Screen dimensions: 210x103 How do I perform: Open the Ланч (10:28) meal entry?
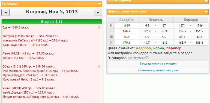pyautogui.click(x=28, y=53)
